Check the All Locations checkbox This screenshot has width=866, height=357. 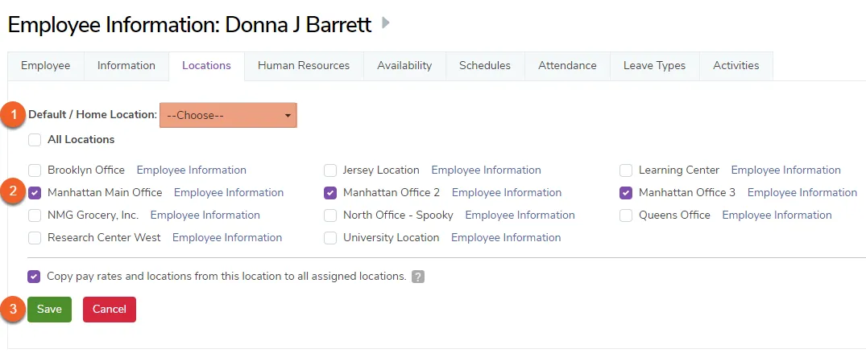[35, 140]
